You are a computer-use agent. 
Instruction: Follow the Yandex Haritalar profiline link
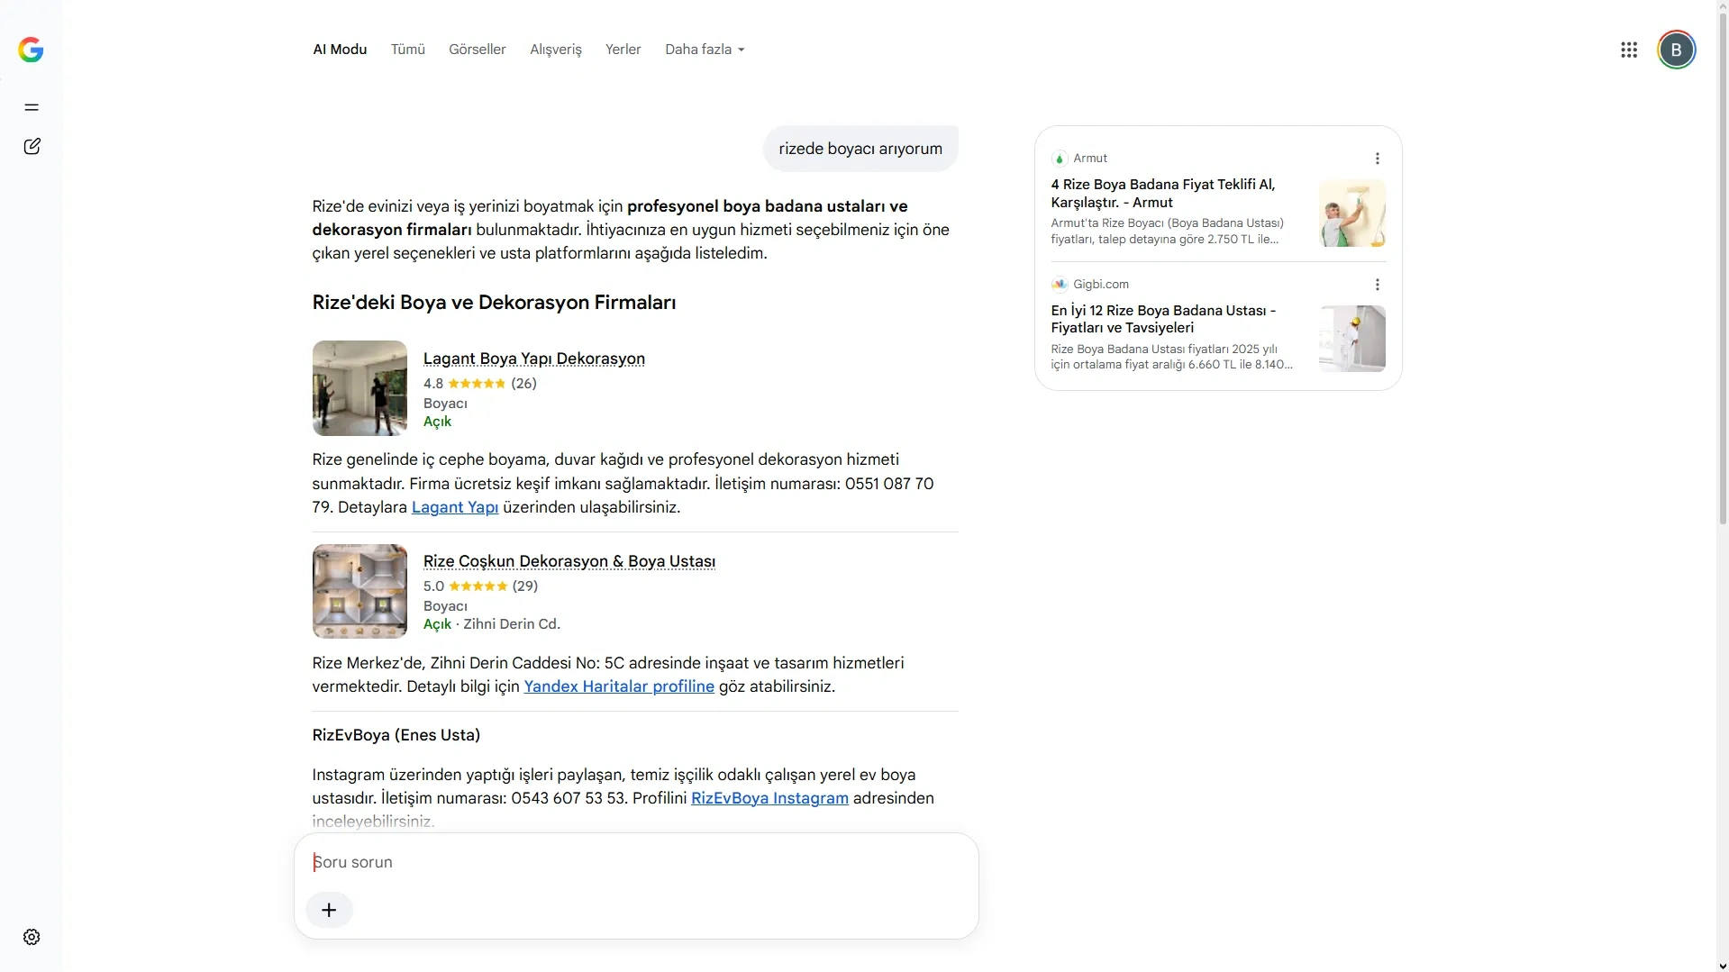click(619, 686)
